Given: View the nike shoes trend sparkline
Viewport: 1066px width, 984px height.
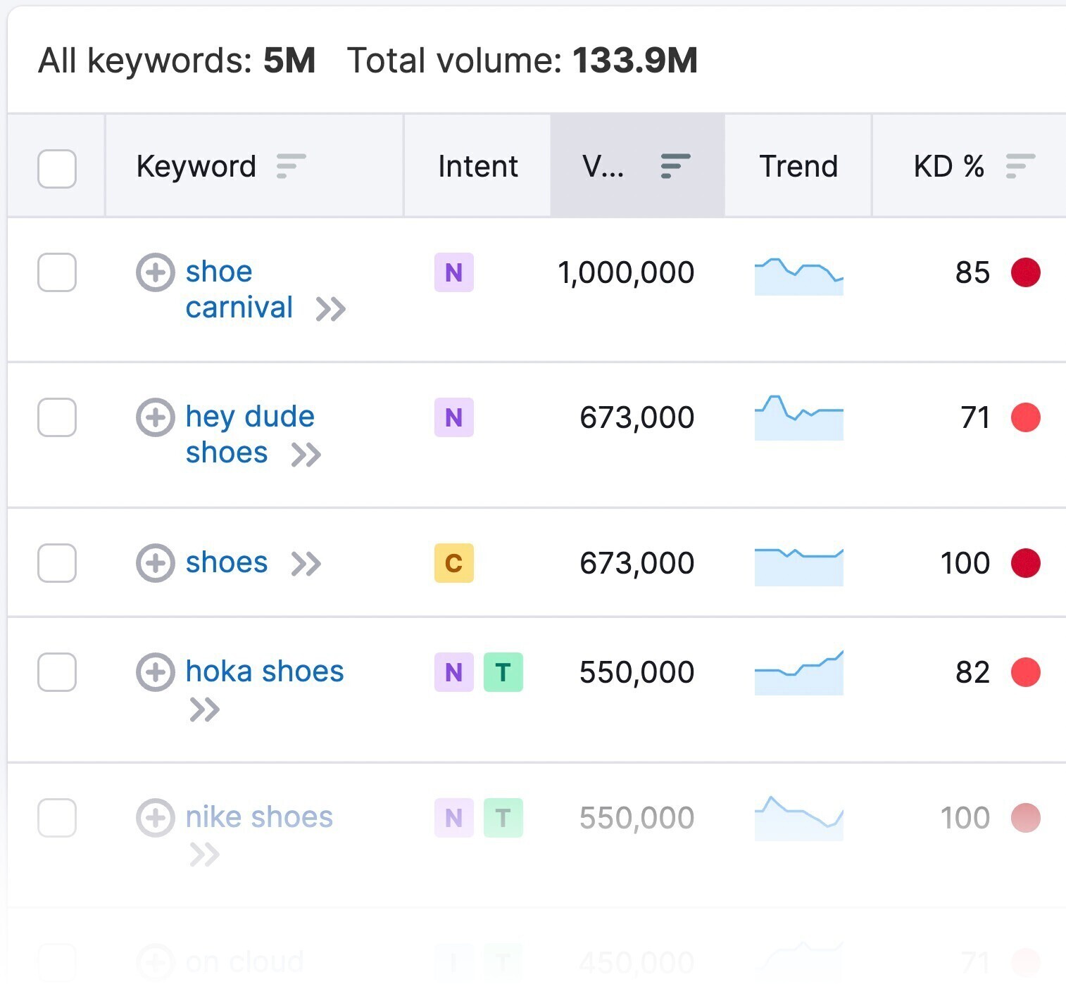Looking at the screenshot, I should [x=799, y=818].
